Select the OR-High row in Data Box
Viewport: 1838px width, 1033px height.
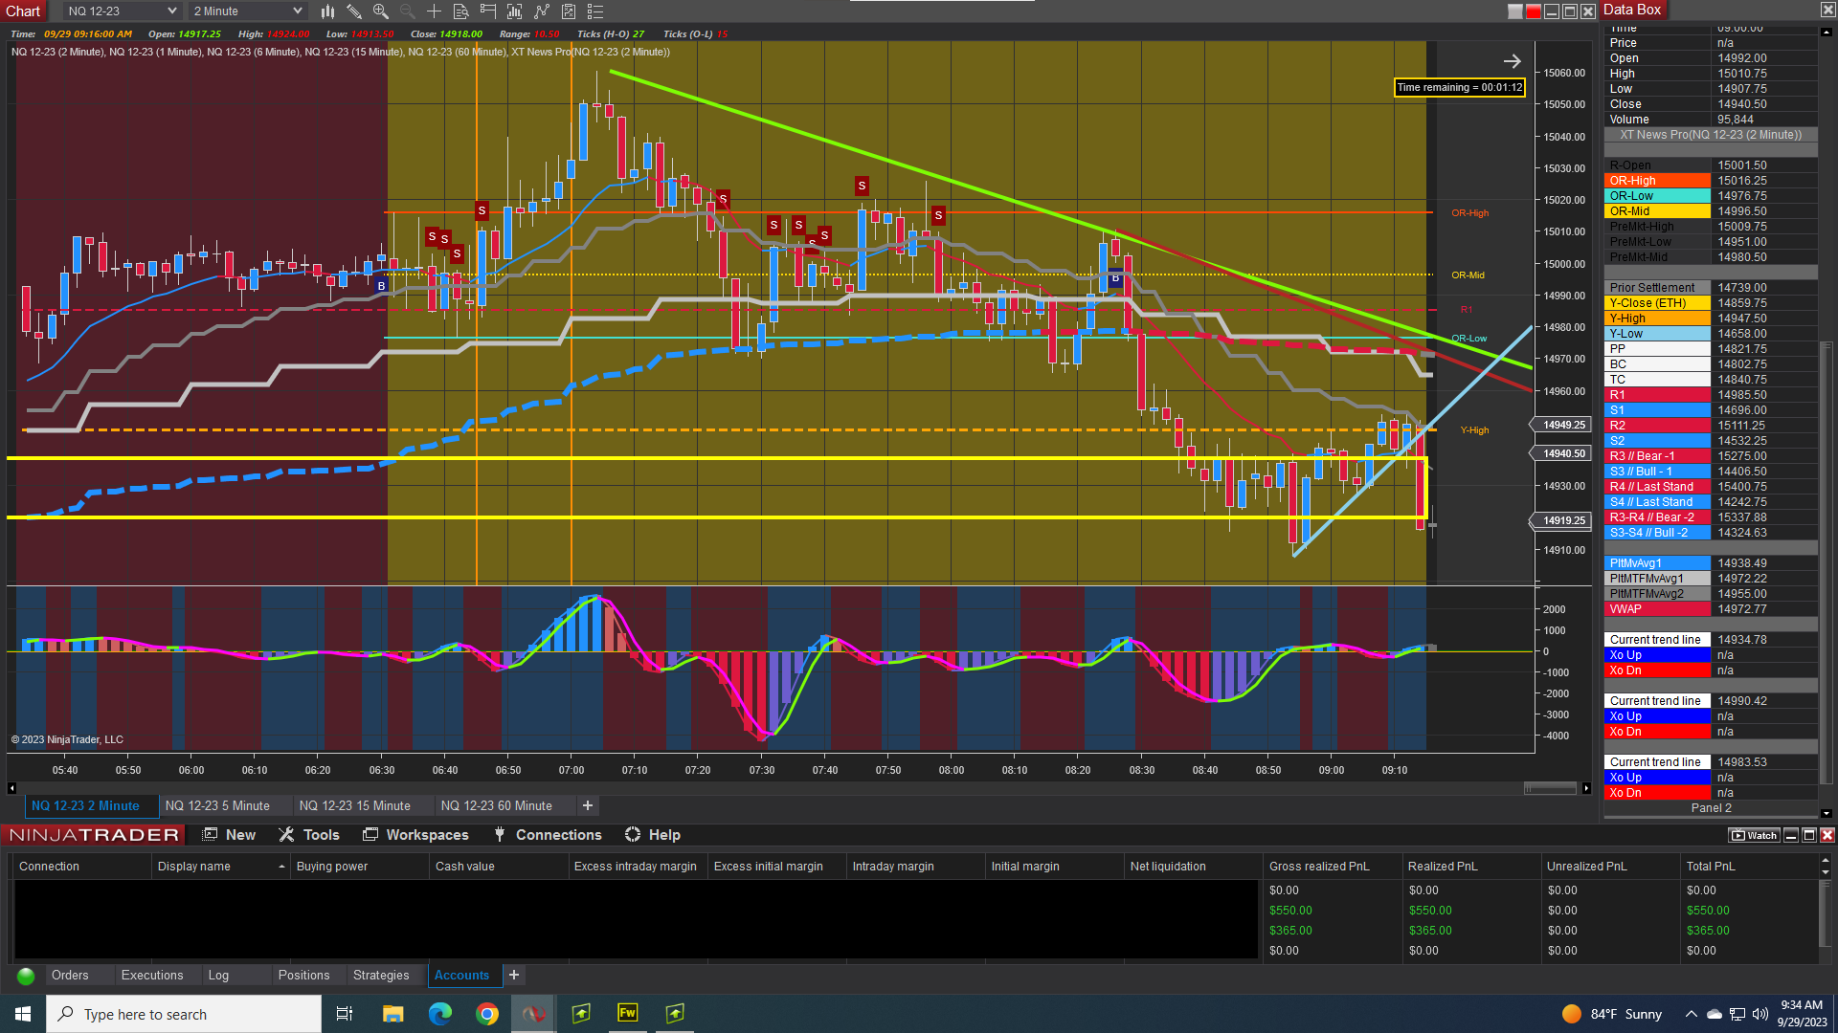(x=1711, y=181)
